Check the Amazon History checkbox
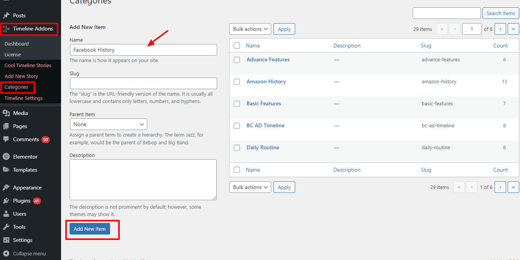Screen dimensions: 520x260 point(237,82)
